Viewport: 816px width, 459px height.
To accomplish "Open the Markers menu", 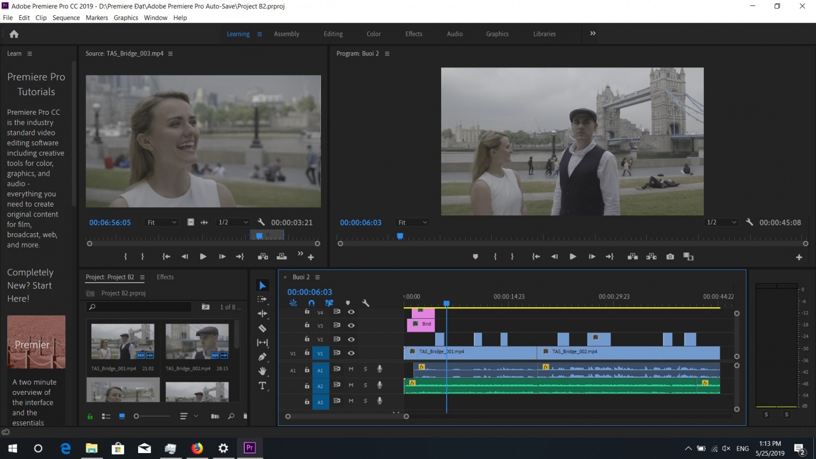I will (97, 18).
